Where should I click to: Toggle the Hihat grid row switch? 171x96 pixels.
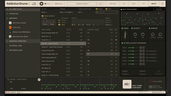click(x=59, y=20)
